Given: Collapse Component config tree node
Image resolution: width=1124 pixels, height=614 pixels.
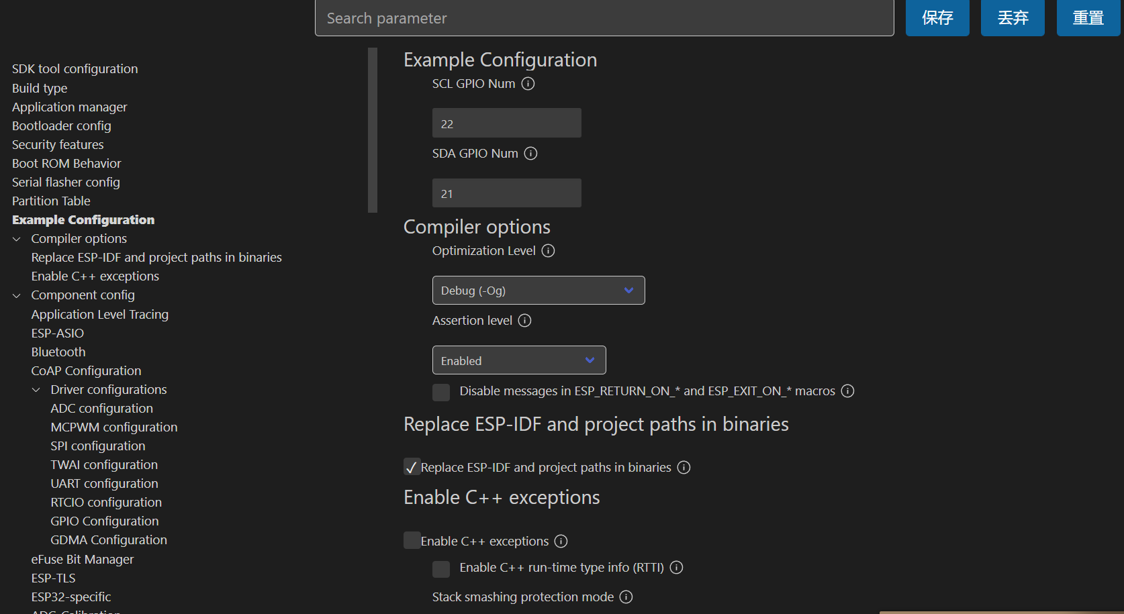Looking at the screenshot, I should pyautogui.click(x=17, y=295).
